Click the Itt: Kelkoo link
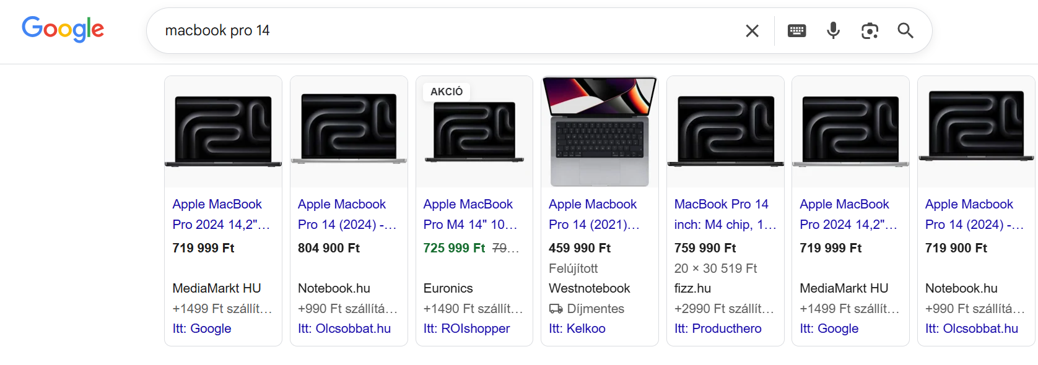The image size is (1038, 365). 577,328
